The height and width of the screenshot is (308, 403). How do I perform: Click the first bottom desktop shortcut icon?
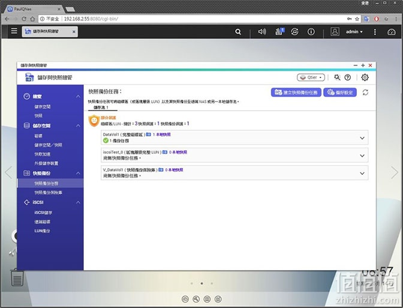click(185, 299)
